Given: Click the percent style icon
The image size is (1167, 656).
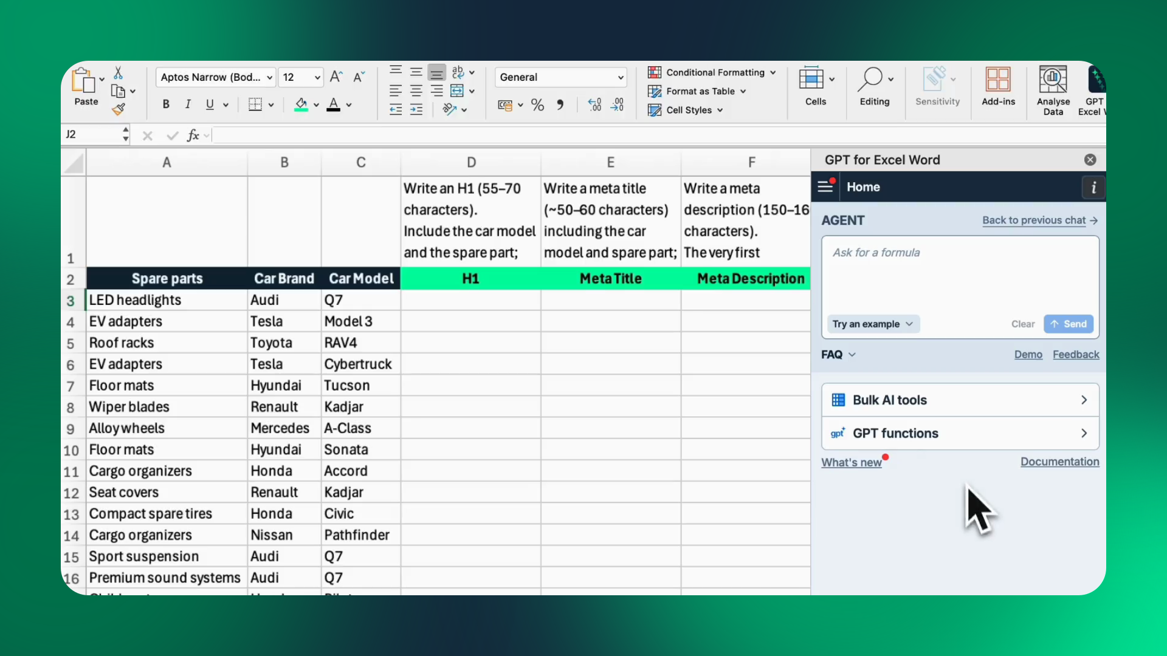Looking at the screenshot, I should [537, 105].
